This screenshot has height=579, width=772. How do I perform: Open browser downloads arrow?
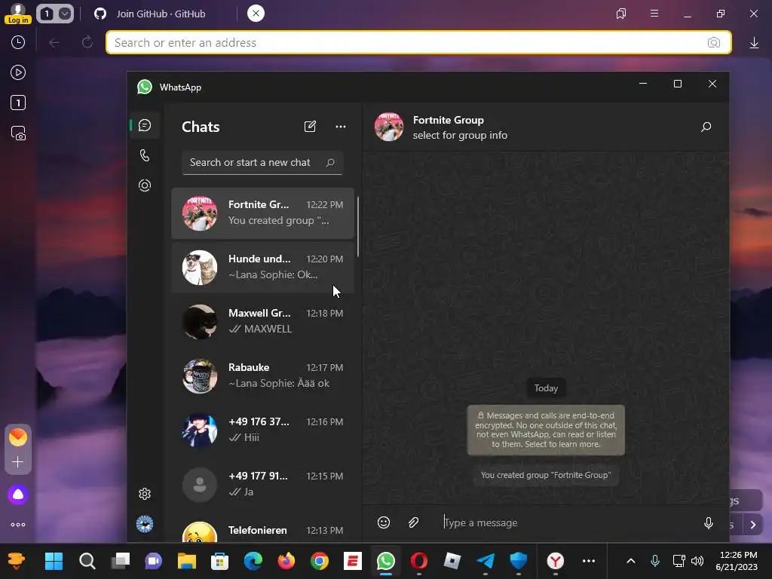click(x=754, y=43)
